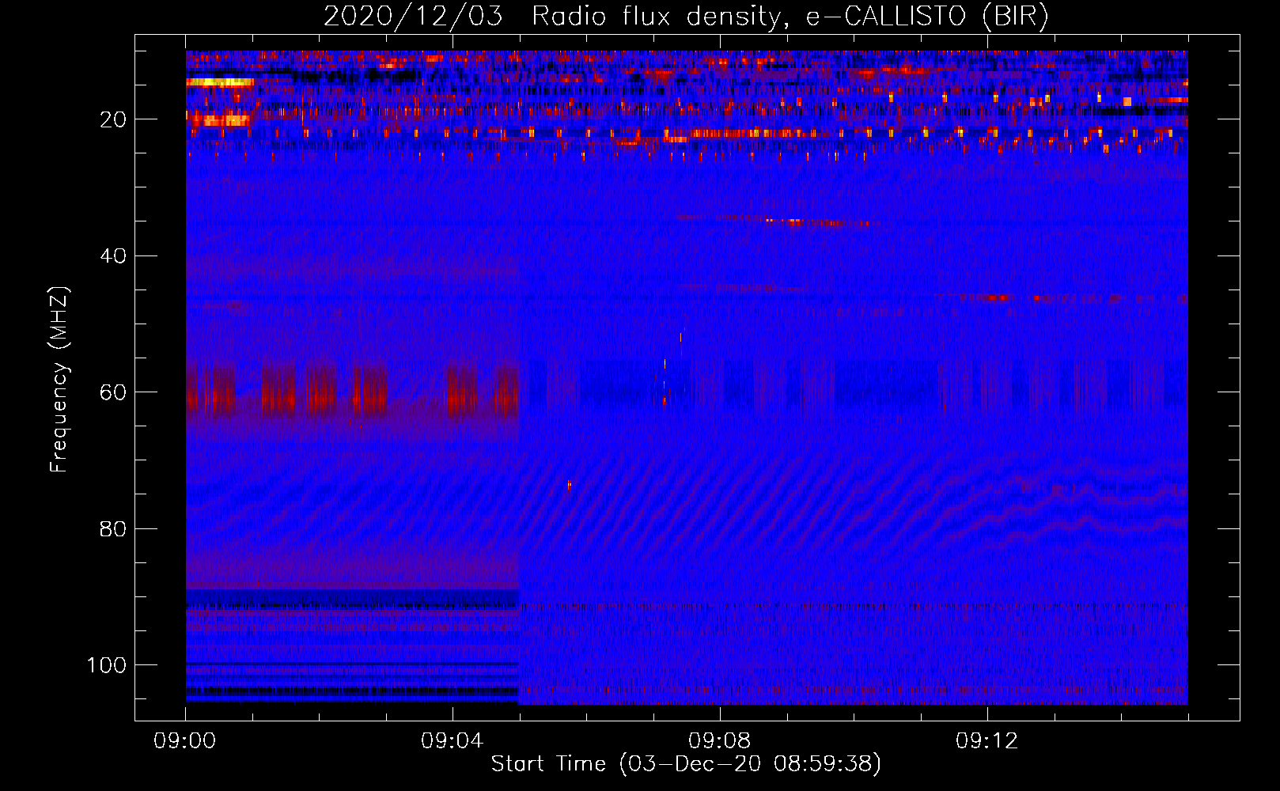
Task: Click the 80 frequency tick label
Action: (113, 528)
